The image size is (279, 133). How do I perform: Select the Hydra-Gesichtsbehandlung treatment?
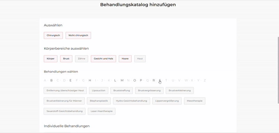[x=131, y=101]
